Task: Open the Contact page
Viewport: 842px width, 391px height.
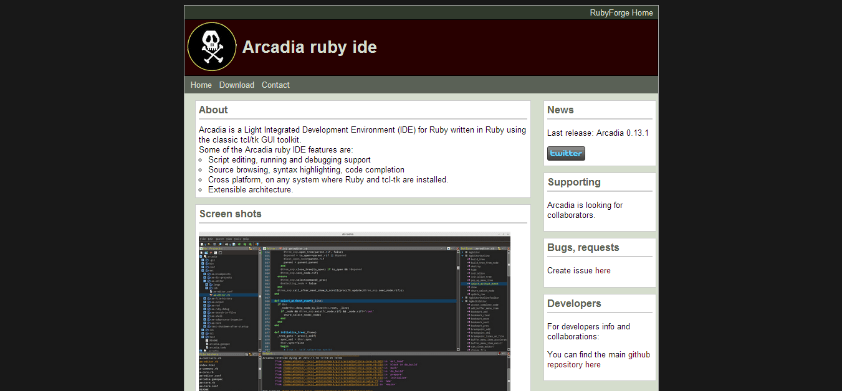Action: pos(275,85)
